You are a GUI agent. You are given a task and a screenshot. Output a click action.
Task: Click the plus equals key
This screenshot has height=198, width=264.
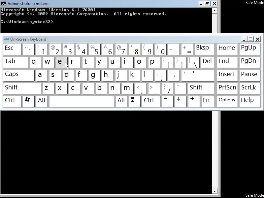pos(187,49)
